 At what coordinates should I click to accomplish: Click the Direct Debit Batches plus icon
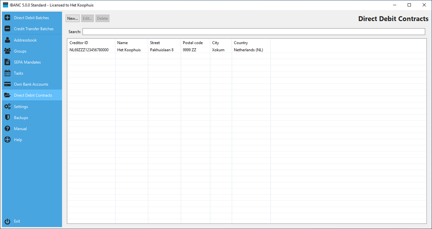pyautogui.click(x=7, y=18)
